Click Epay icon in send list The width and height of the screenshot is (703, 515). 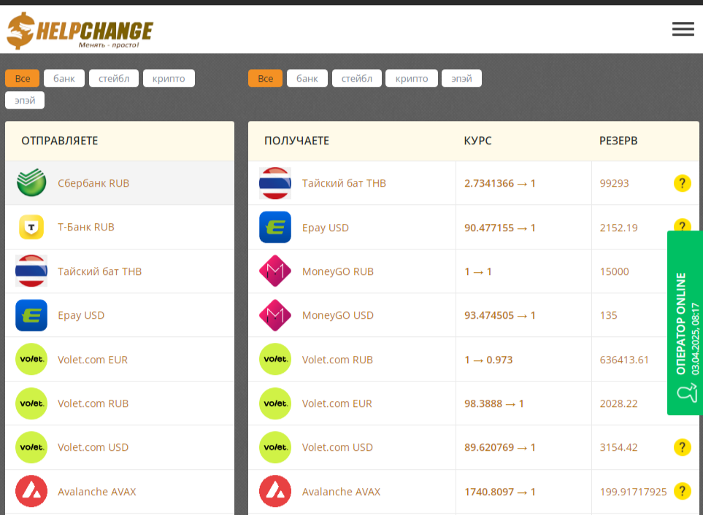coord(31,315)
